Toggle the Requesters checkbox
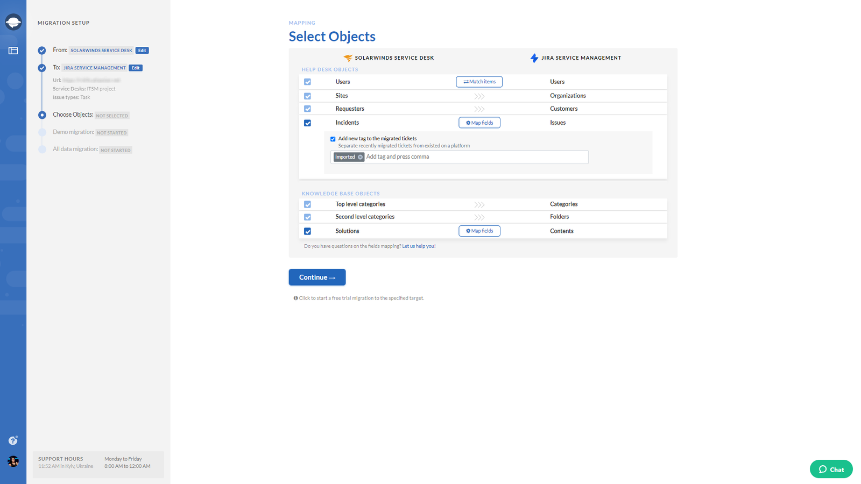 pos(307,109)
